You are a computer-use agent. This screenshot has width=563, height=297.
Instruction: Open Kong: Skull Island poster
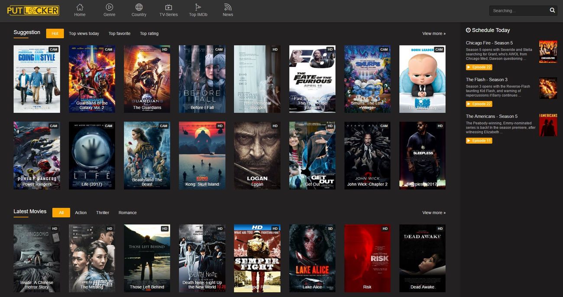(x=202, y=155)
